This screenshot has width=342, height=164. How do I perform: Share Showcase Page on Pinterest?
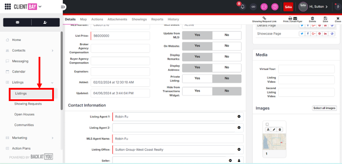320,34
